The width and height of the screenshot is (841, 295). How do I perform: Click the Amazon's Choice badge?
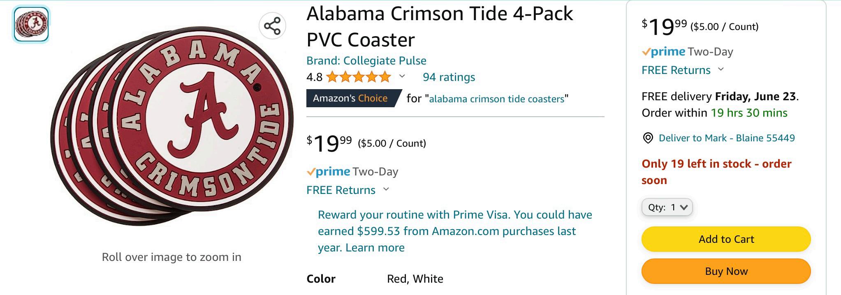click(351, 98)
